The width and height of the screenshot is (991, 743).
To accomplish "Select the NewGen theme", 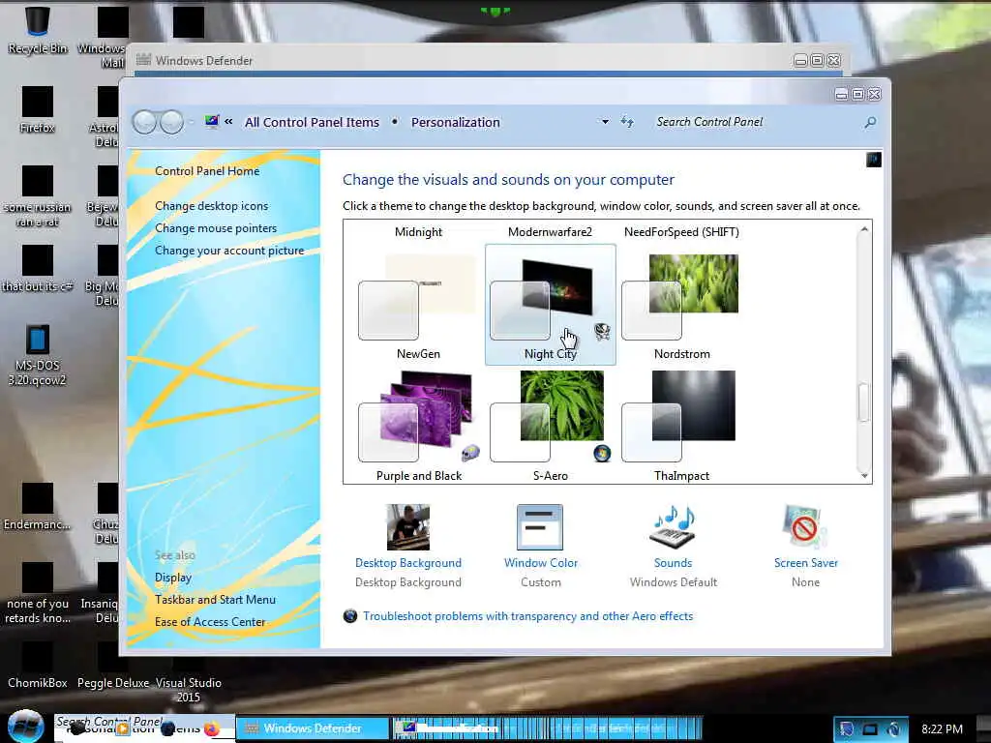I will 418,305.
